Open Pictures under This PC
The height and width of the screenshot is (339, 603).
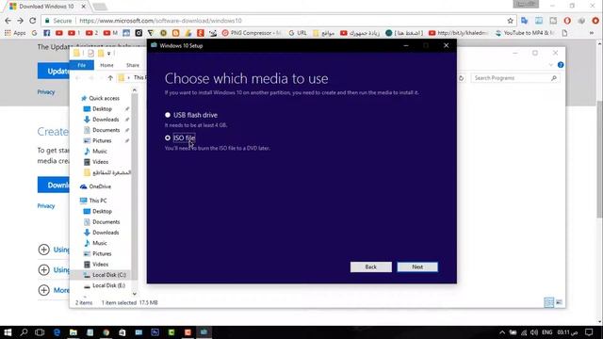point(98,253)
